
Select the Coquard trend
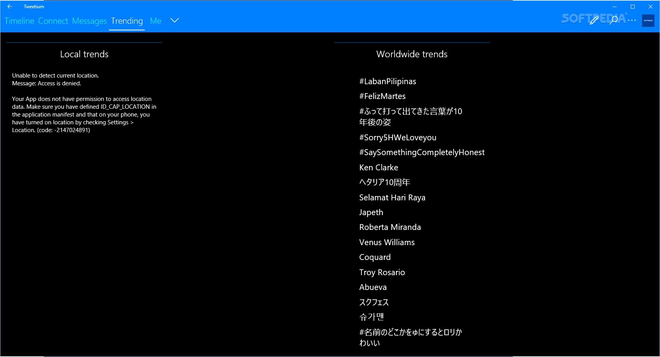[x=375, y=257]
